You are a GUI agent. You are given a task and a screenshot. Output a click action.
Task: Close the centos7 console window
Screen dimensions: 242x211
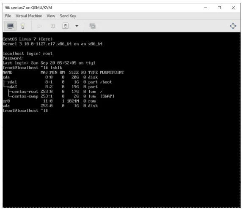point(233,8)
